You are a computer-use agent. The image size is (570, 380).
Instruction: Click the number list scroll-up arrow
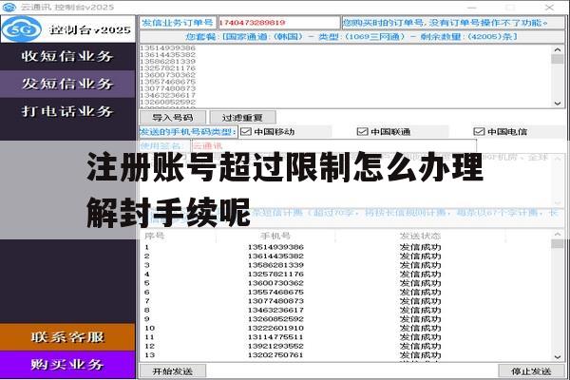point(558,49)
